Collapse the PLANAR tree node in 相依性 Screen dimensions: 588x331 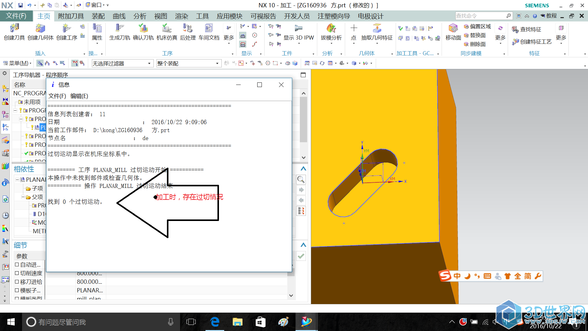click(x=17, y=180)
